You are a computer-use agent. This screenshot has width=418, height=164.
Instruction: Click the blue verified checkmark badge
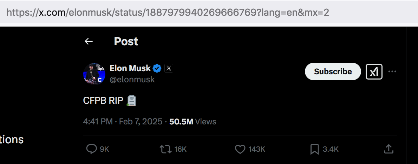click(x=157, y=68)
